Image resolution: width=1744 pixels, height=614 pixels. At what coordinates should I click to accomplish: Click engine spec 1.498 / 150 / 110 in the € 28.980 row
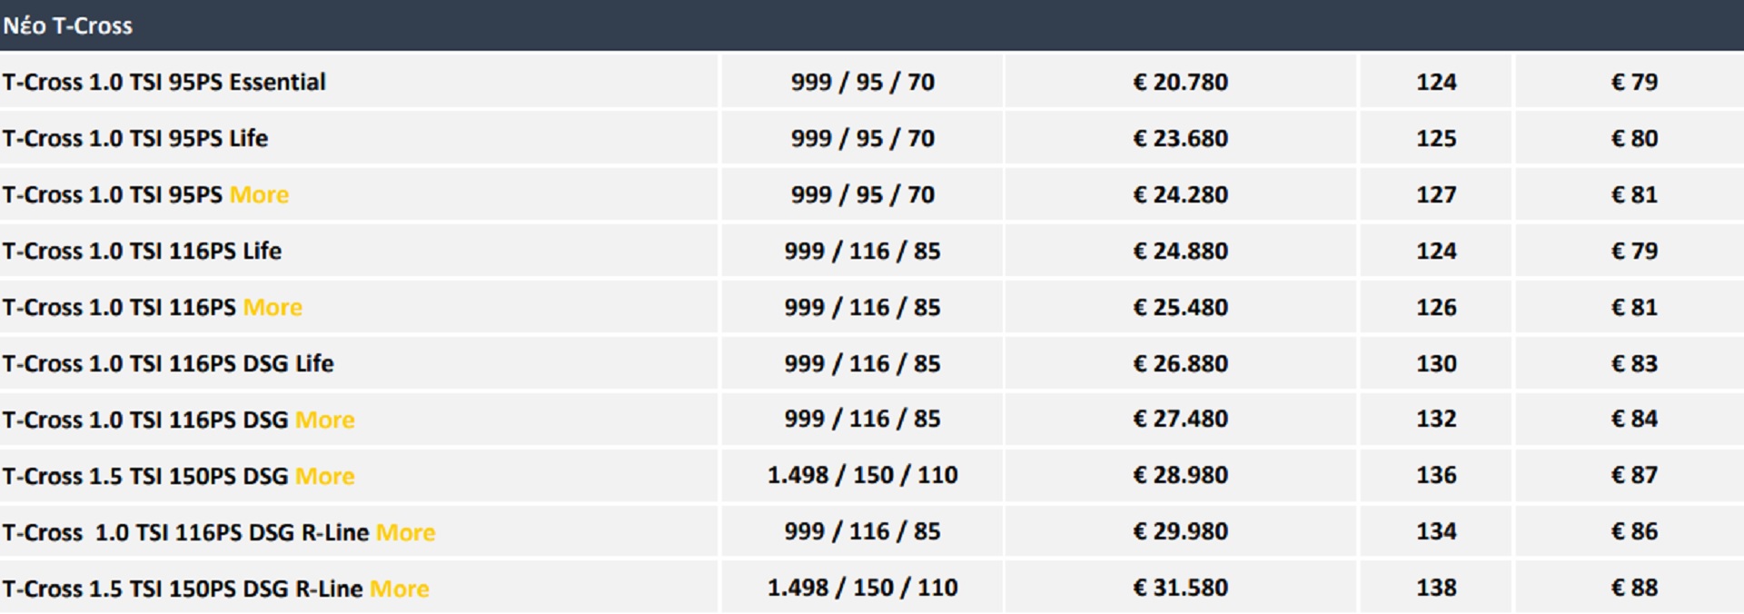click(x=862, y=475)
